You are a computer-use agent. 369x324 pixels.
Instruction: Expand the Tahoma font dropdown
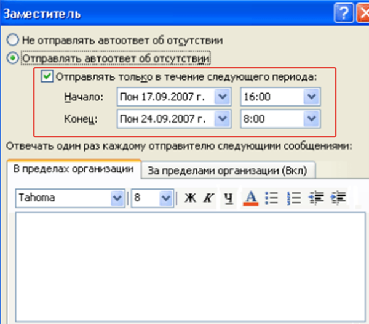click(x=117, y=198)
